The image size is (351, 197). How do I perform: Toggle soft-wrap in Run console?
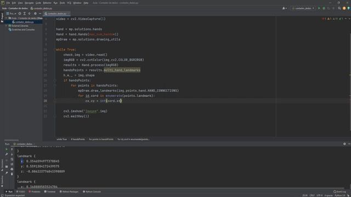(12, 159)
